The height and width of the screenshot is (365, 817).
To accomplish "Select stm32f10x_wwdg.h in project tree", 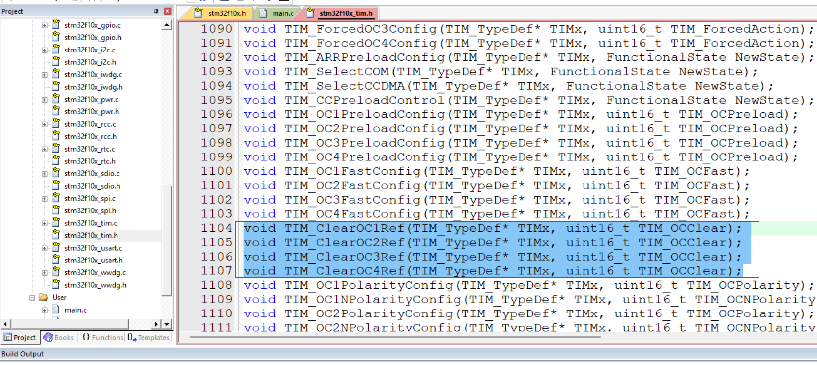I will coord(95,285).
